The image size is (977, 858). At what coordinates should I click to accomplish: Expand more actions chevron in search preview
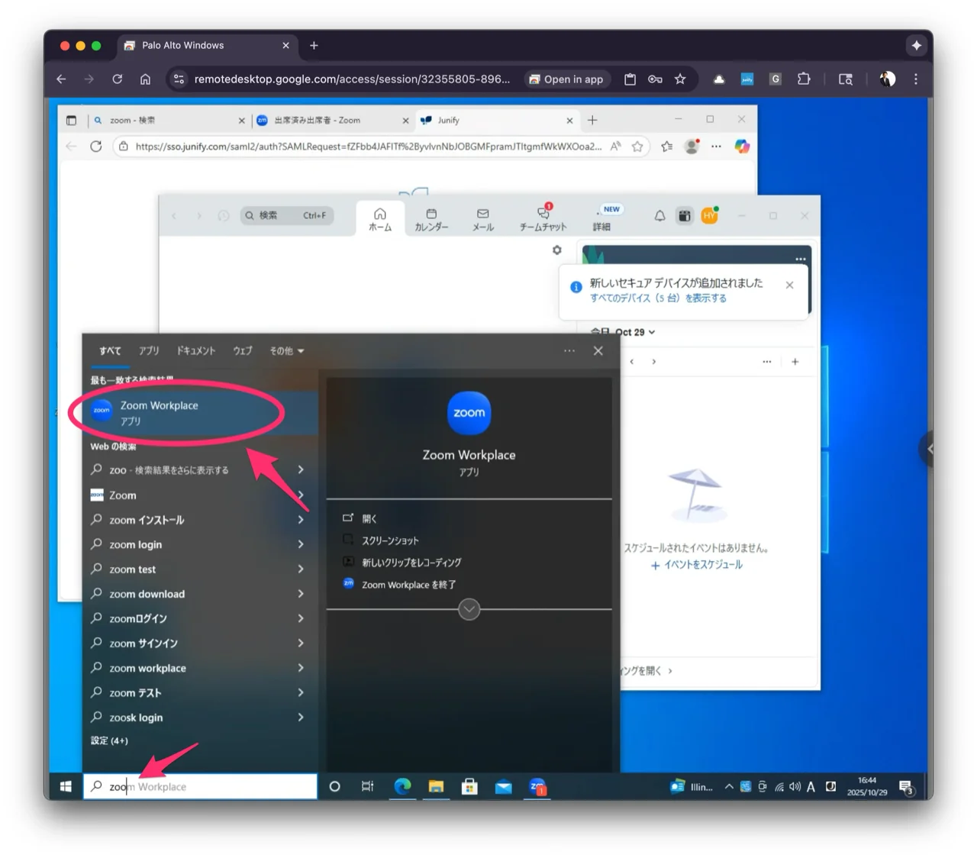tap(469, 609)
